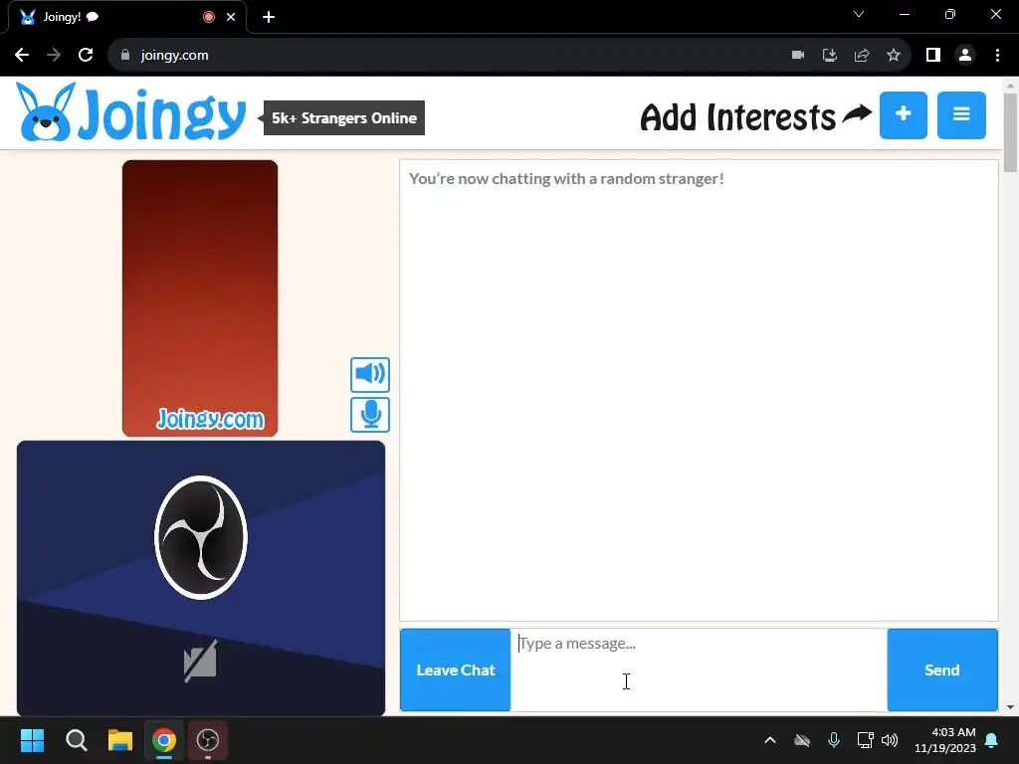Image resolution: width=1019 pixels, height=764 pixels.
Task: Reload the joingy.com page
Action: coord(86,56)
